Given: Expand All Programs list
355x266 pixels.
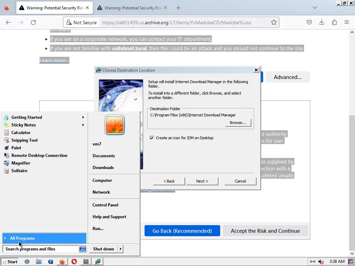Looking at the screenshot, I should 44,238.
